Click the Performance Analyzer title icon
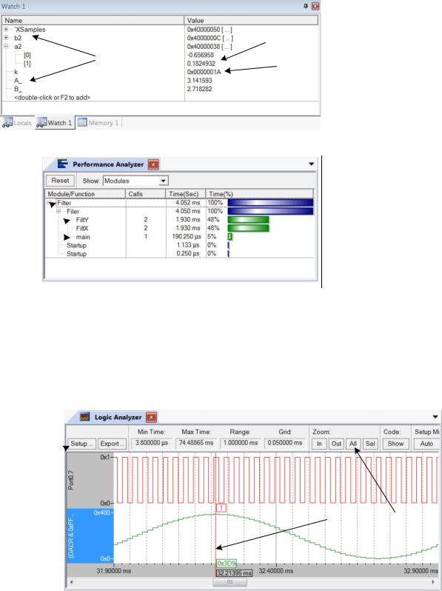The image size is (442, 591). tap(62, 164)
